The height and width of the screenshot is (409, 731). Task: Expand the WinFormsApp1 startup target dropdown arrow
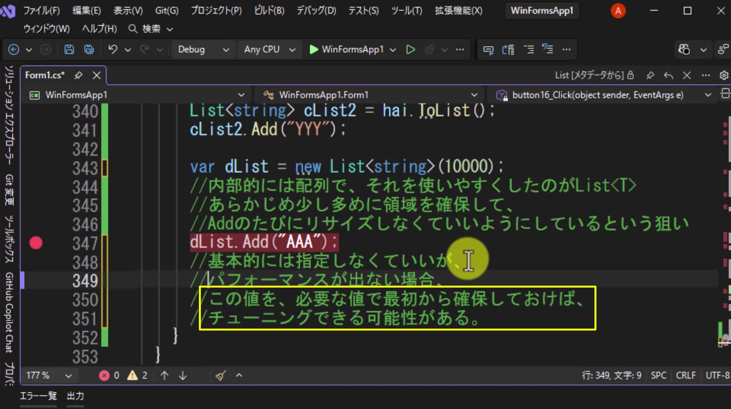(x=393, y=49)
